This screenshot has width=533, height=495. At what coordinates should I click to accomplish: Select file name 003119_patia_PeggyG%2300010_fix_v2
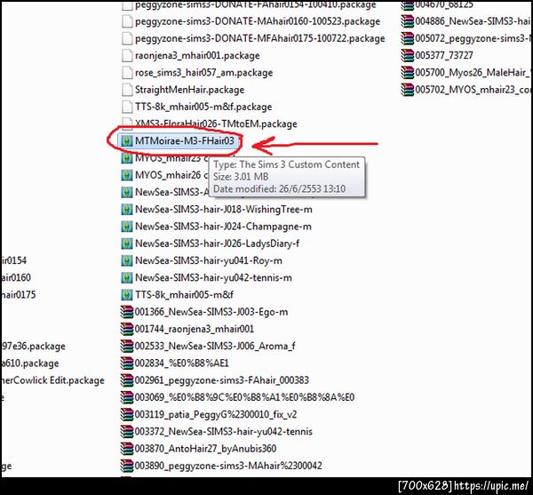pos(216,414)
